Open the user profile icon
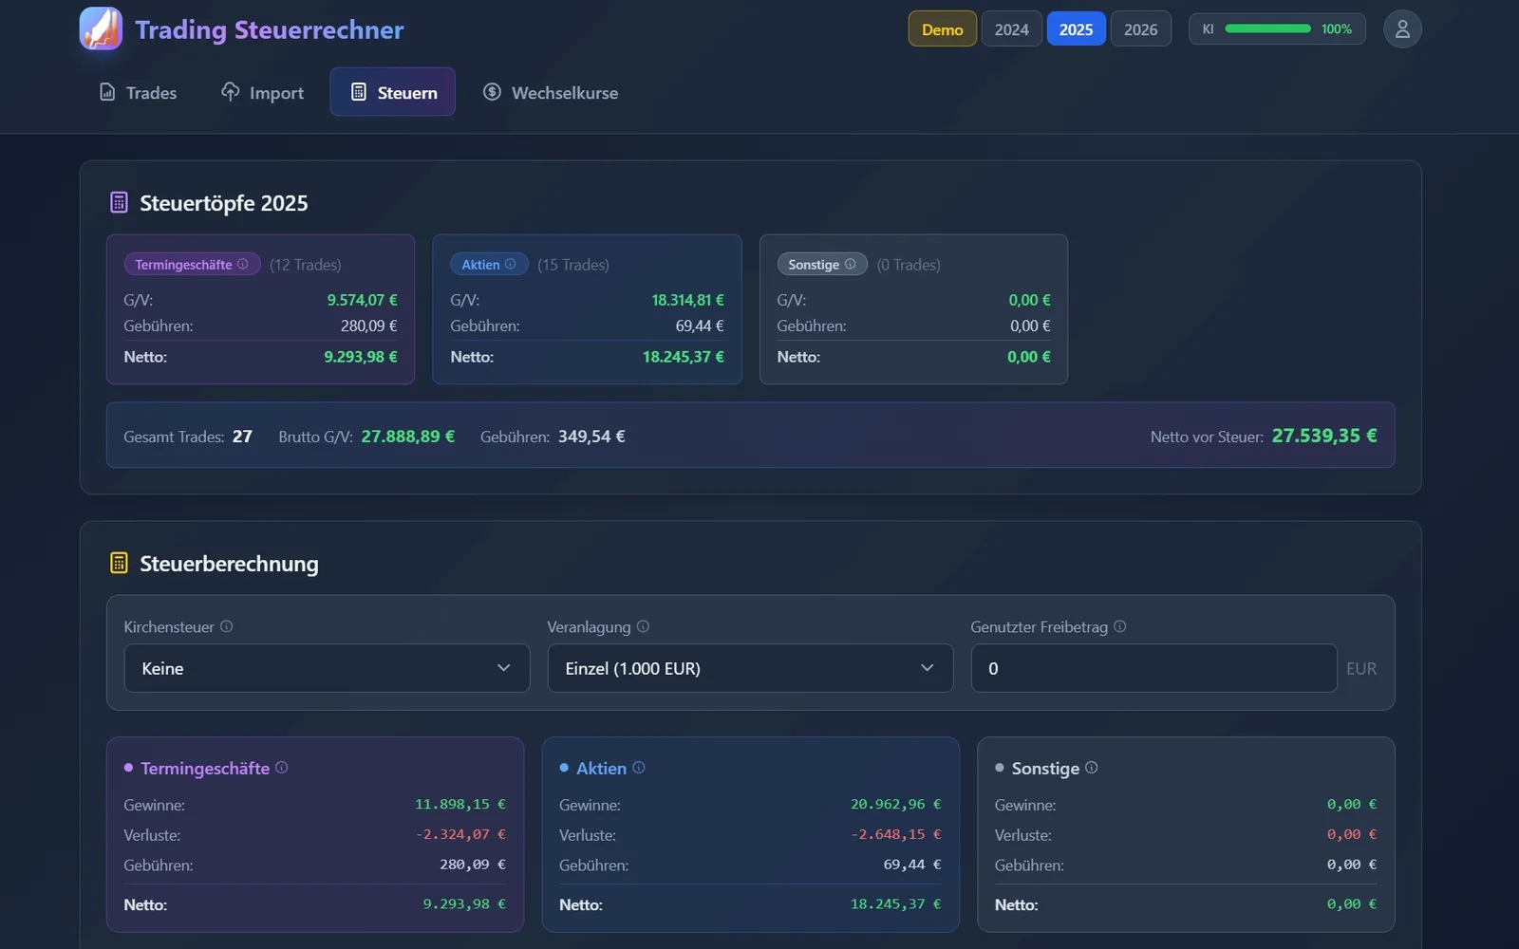The height and width of the screenshot is (949, 1519). click(1402, 29)
